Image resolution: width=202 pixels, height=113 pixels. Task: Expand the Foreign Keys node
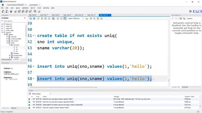[x=10, y=56]
